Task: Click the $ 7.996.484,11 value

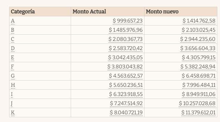Action: click(x=199, y=85)
